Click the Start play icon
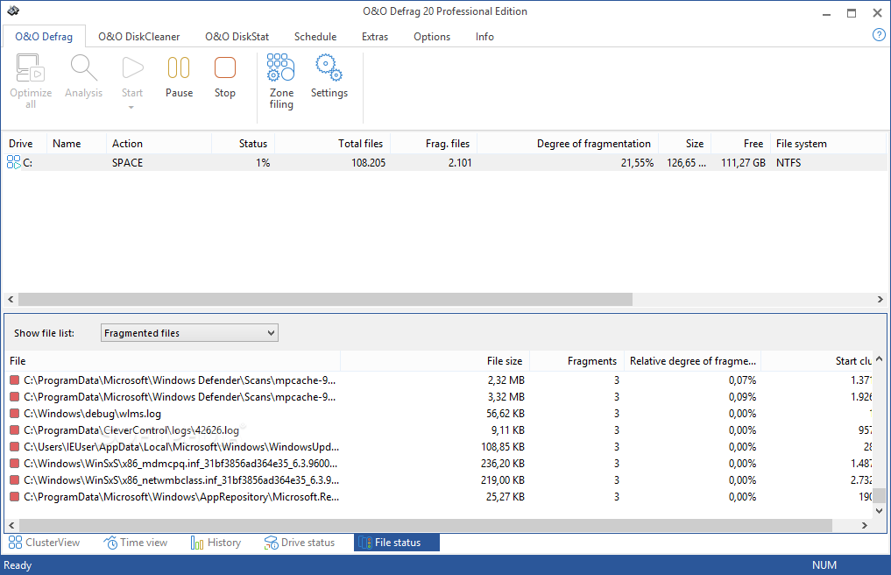 pyautogui.click(x=132, y=67)
